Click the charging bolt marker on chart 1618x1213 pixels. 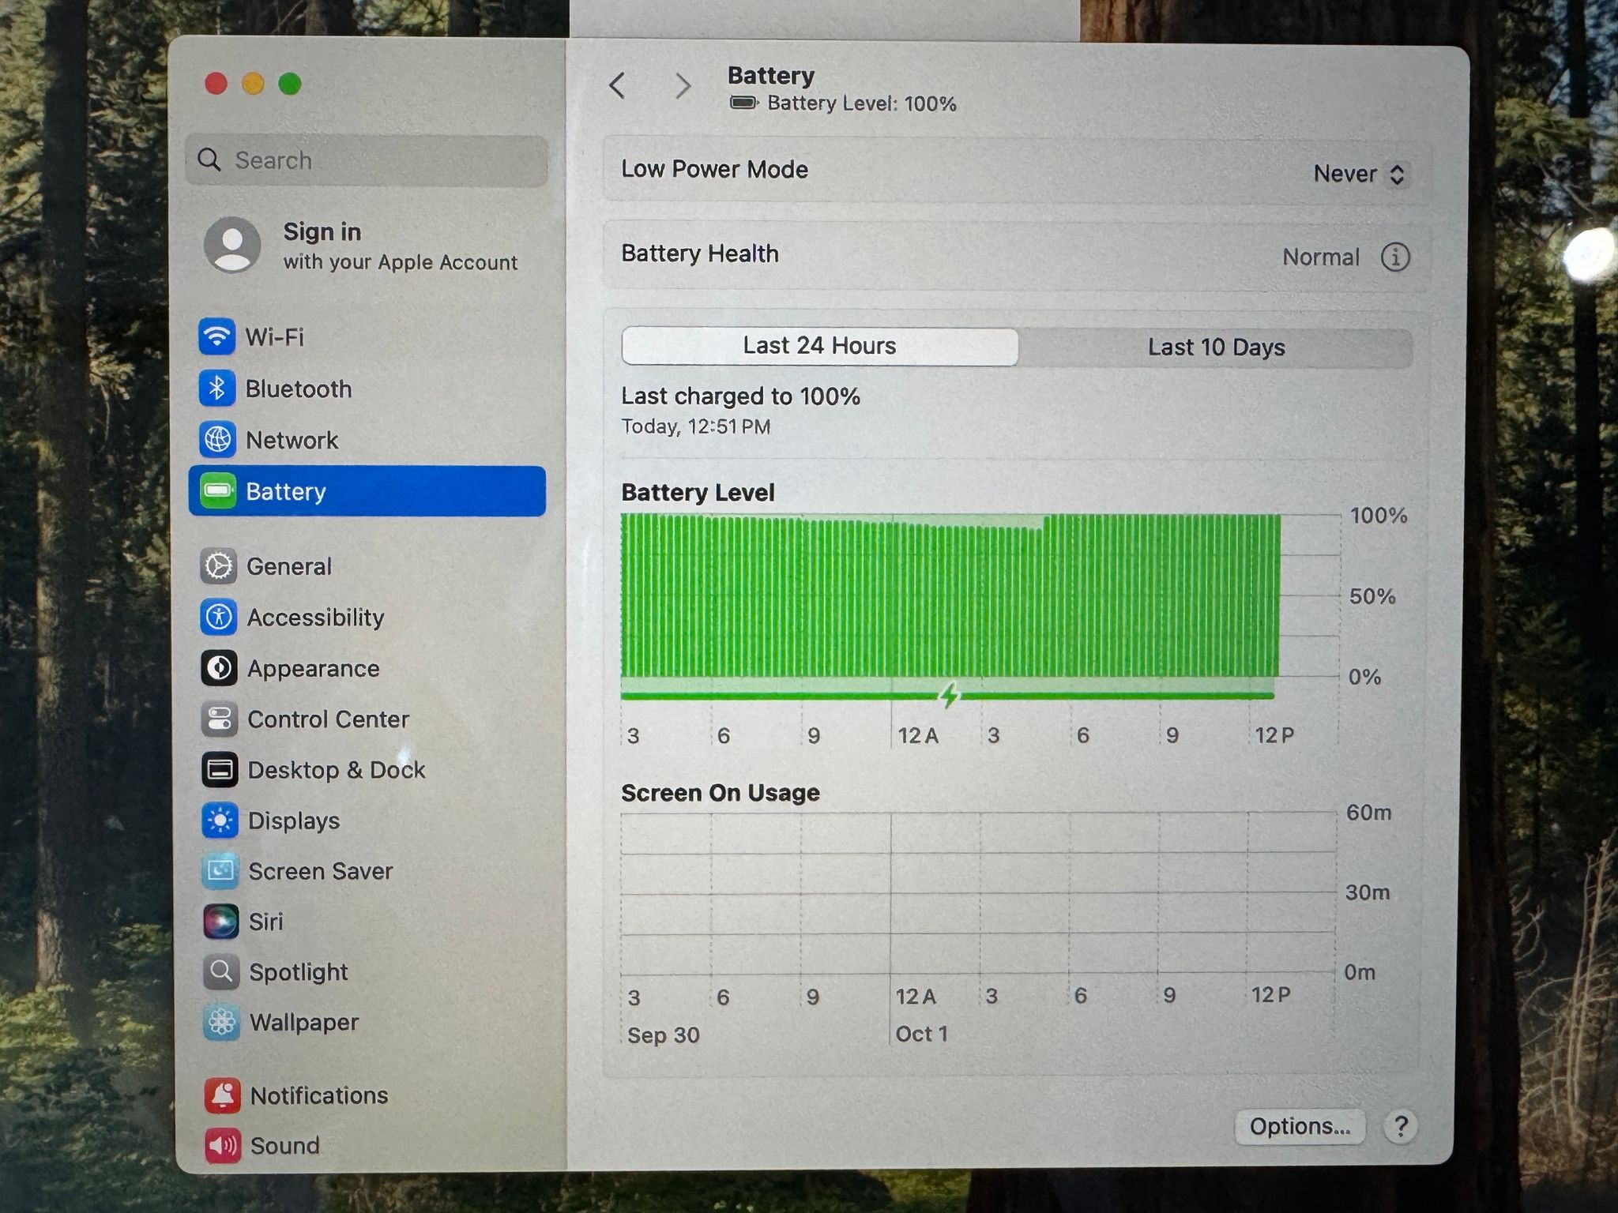(949, 696)
